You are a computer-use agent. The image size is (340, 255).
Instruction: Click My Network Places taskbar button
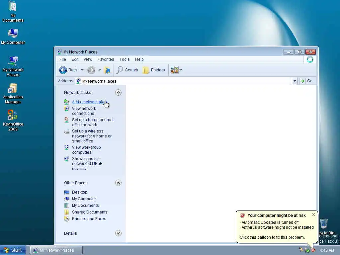pyautogui.click(x=56, y=250)
